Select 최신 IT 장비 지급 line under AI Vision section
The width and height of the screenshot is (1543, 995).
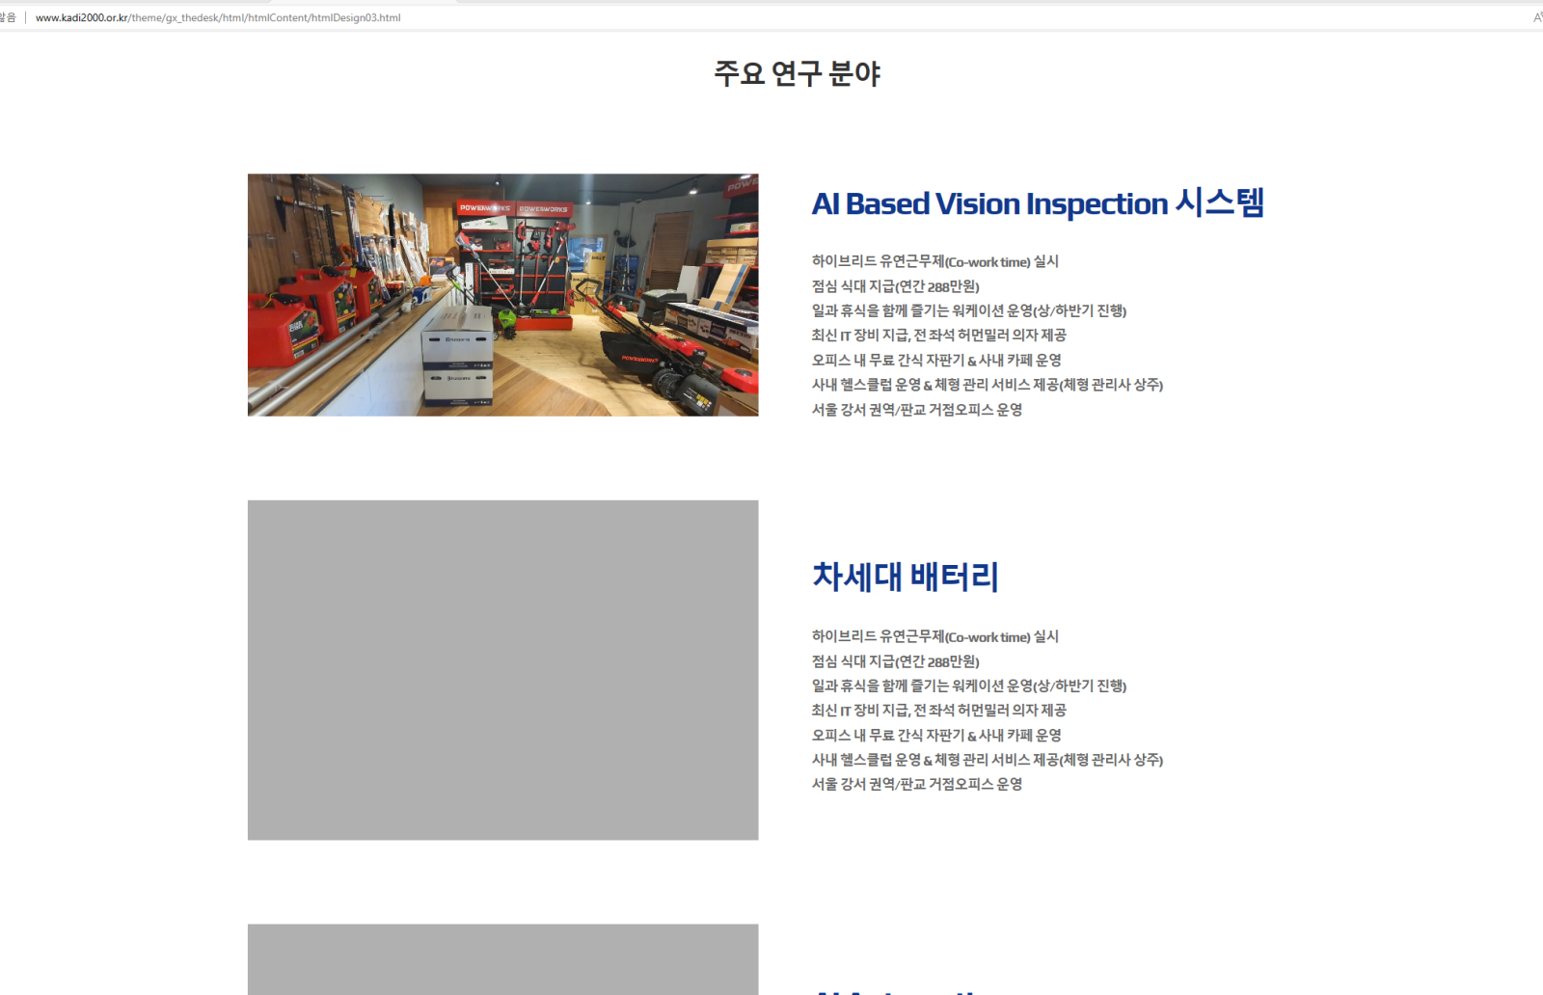(x=939, y=336)
